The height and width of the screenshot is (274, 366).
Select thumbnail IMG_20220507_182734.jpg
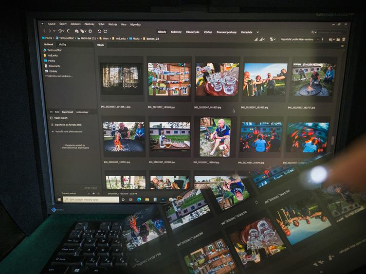point(124,137)
